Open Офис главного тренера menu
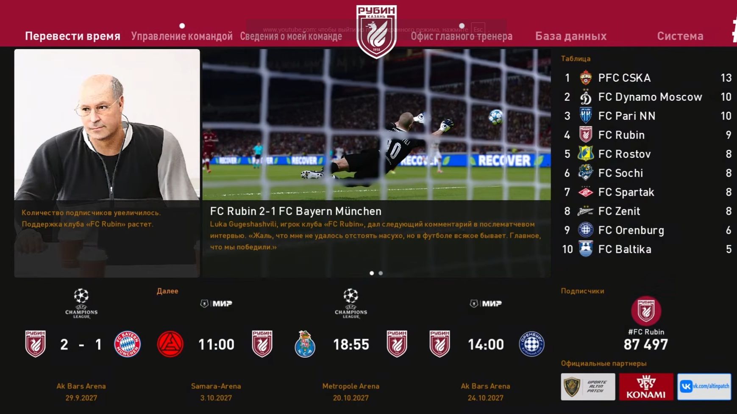Image resolution: width=737 pixels, height=414 pixels. click(x=462, y=36)
